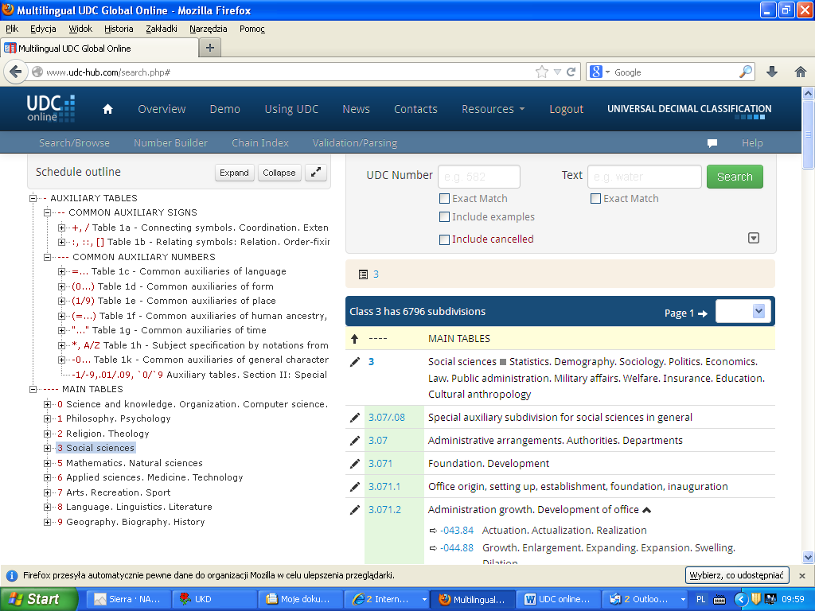
Task: Switch to the Validation/Parsing tab
Action: (354, 143)
